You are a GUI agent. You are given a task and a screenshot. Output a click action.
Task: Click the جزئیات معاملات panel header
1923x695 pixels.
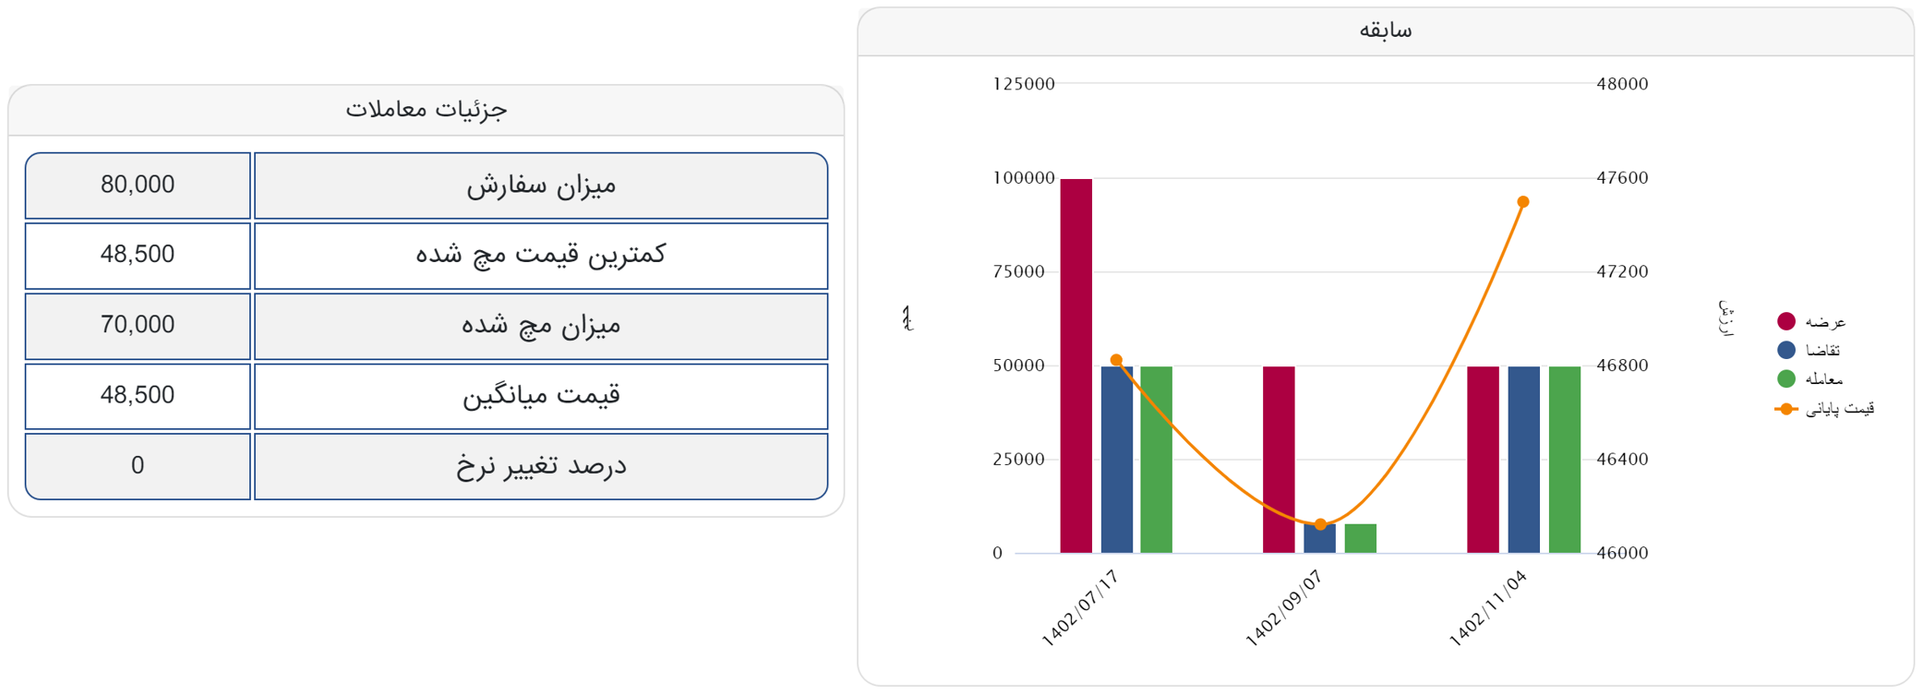click(426, 110)
